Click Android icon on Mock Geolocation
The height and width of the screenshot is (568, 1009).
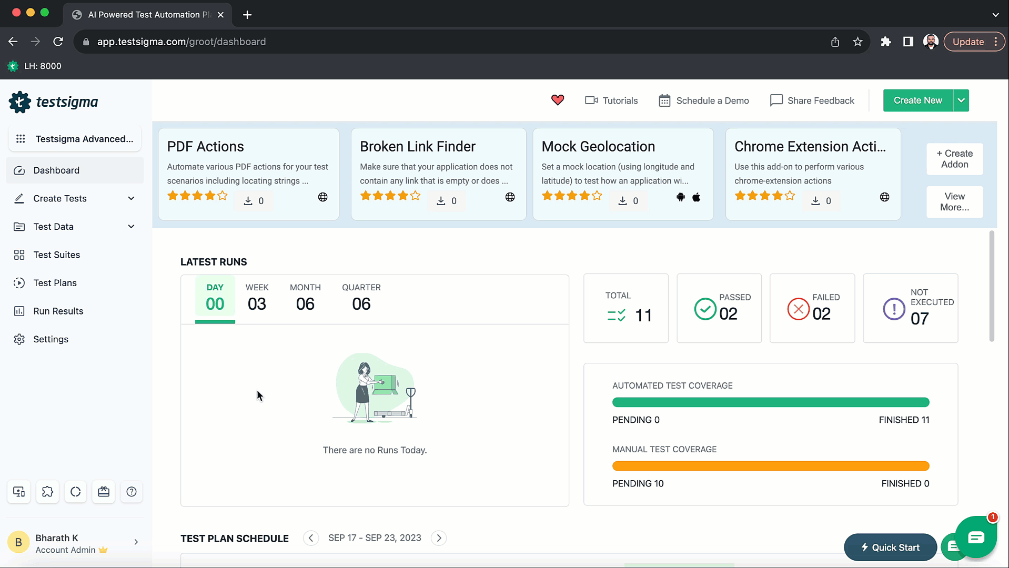pos(681,197)
